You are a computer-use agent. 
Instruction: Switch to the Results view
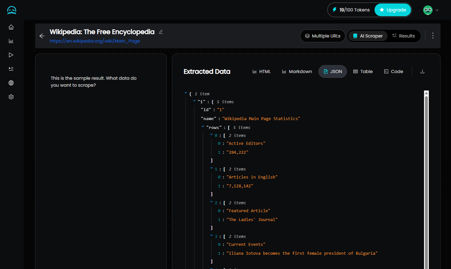403,36
